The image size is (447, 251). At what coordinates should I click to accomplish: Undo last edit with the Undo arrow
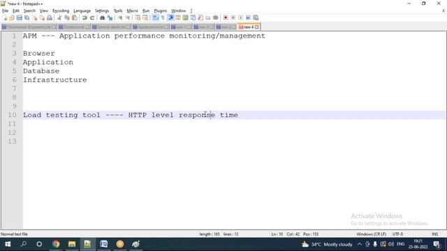click(85, 17)
